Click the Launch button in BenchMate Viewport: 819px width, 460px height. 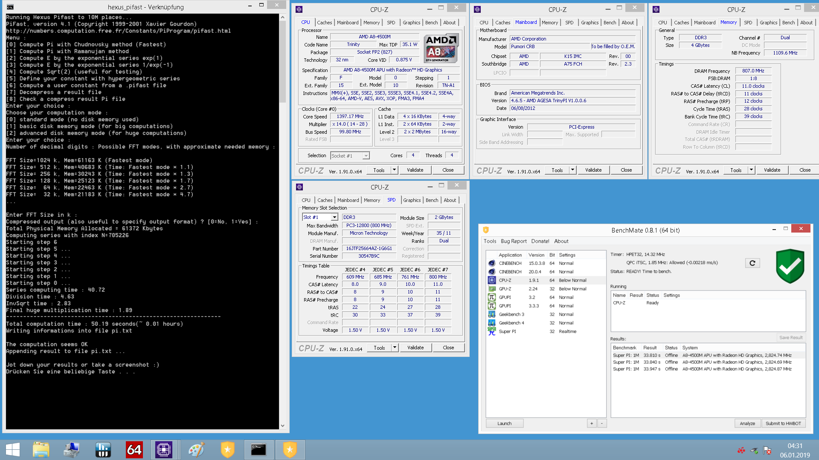[505, 423]
